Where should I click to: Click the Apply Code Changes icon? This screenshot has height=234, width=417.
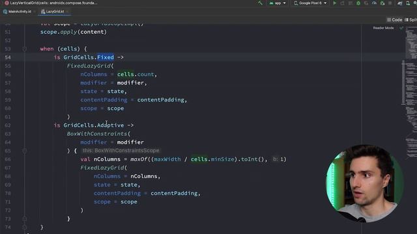351,3
